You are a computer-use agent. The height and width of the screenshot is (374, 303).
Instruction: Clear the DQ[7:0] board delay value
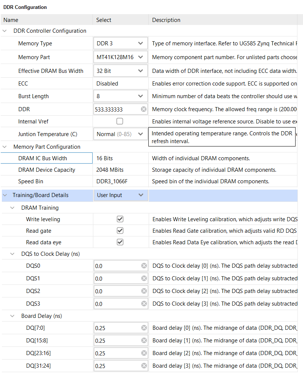144,328
